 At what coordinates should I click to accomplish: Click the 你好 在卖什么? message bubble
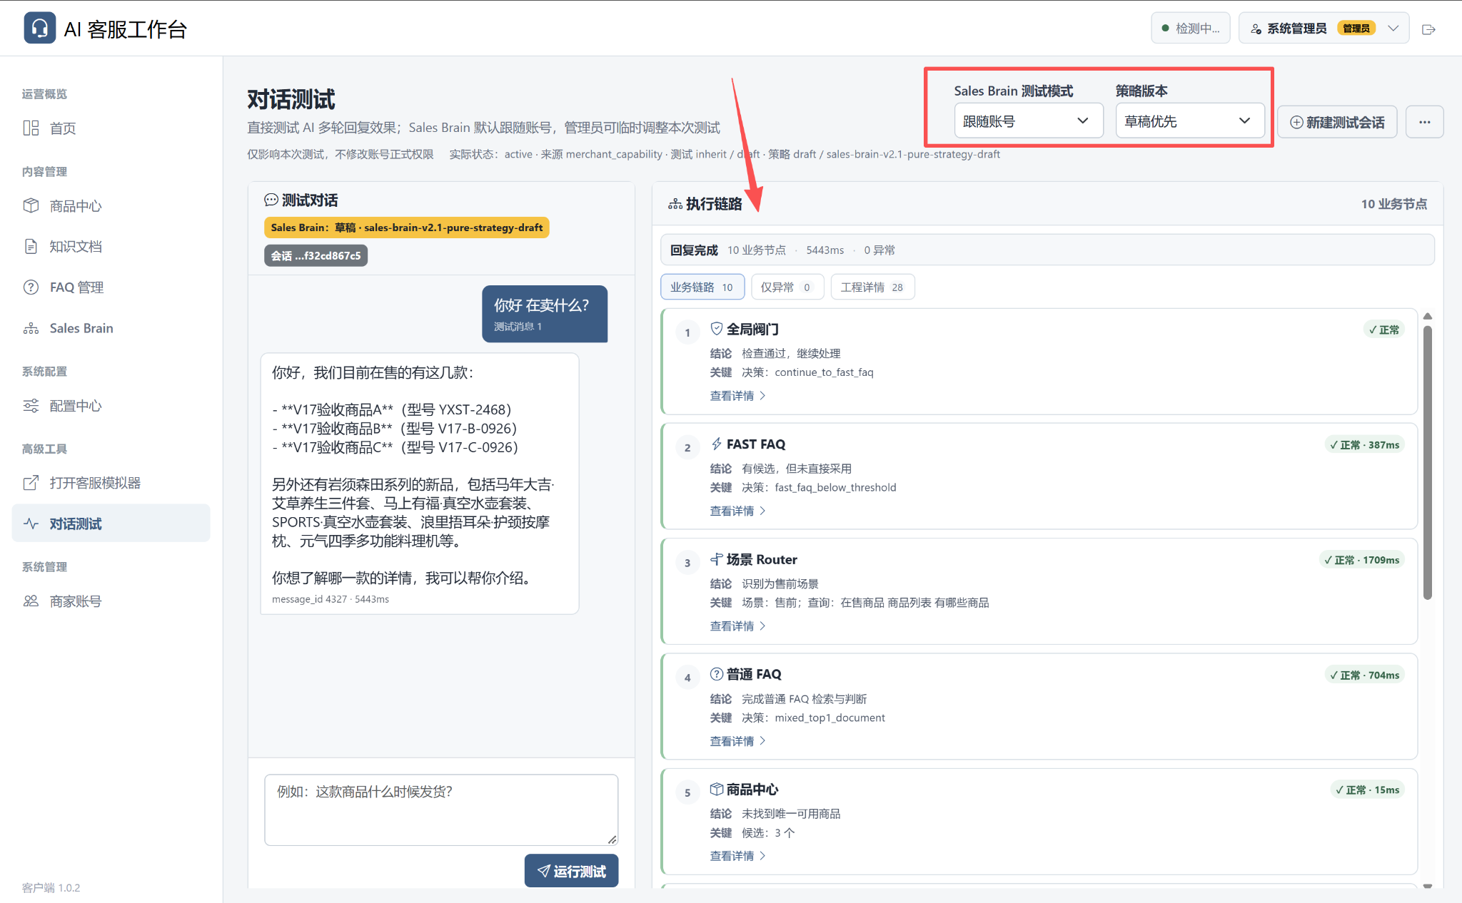pyautogui.click(x=545, y=314)
